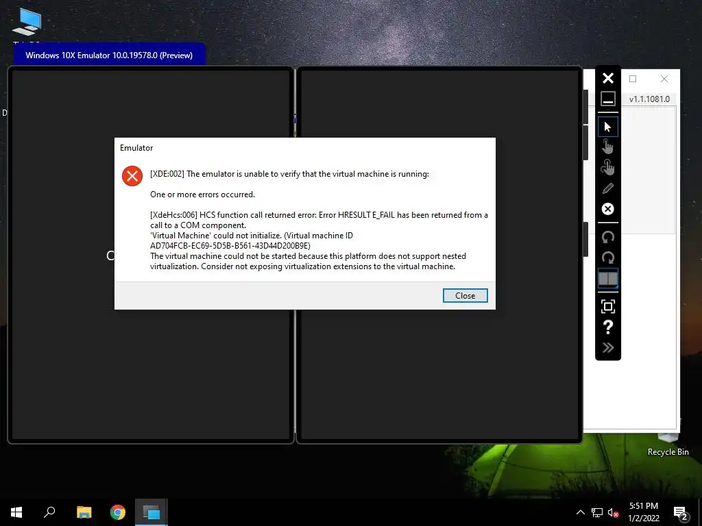Select the single touch input tool
Viewport: 702px width, 526px height.
(x=607, y=147)
